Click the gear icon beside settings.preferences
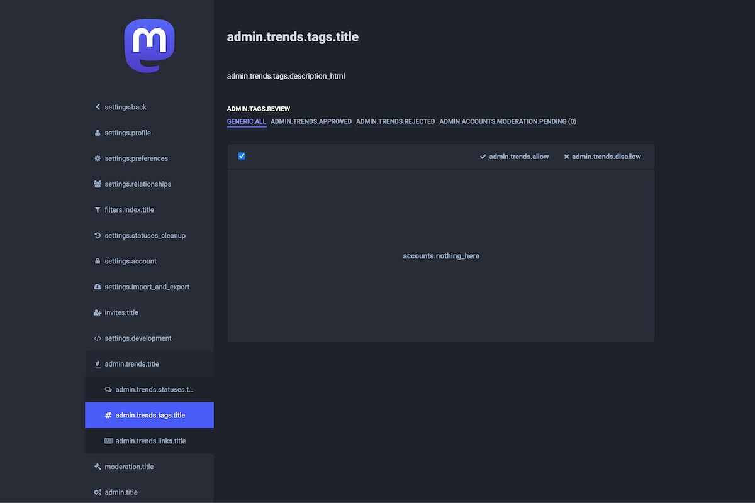The height and width of the screenshot is (503, 755). click(98, 158)
